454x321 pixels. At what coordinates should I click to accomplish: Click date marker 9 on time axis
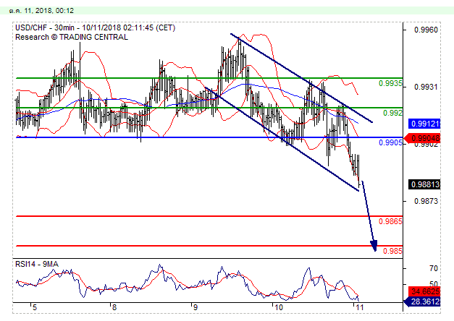[196, 307]
